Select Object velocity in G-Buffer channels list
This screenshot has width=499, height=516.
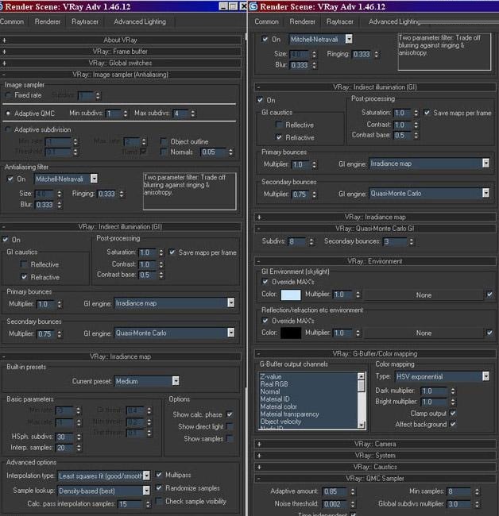[280, 422]
